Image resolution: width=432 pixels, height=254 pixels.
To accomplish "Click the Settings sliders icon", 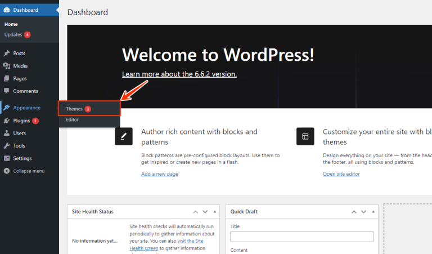I will click(7, 158).
